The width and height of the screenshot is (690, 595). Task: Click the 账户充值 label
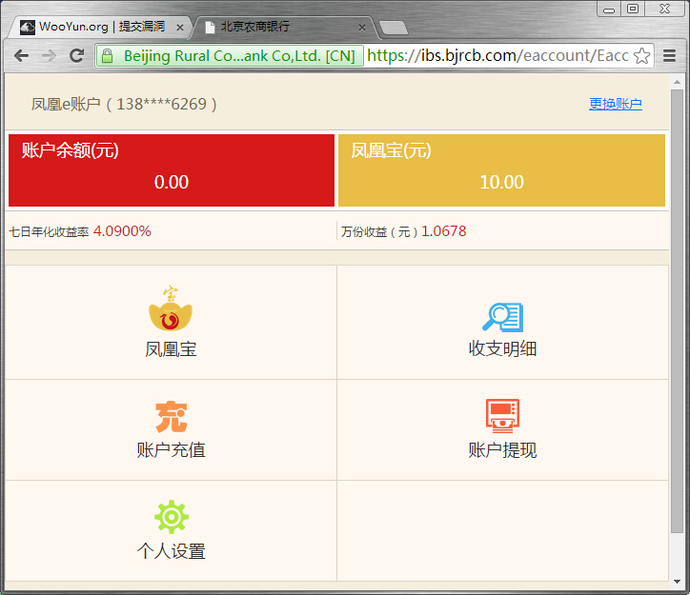click(172, 450)
